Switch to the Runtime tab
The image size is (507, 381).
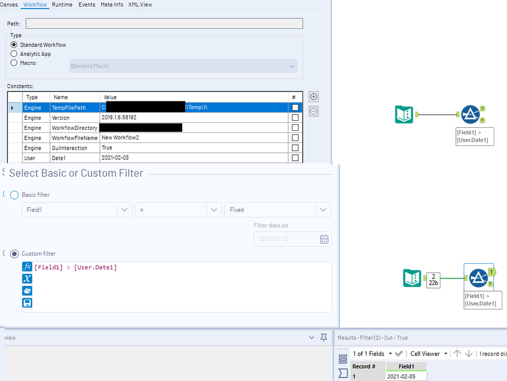tap(62, 5)
